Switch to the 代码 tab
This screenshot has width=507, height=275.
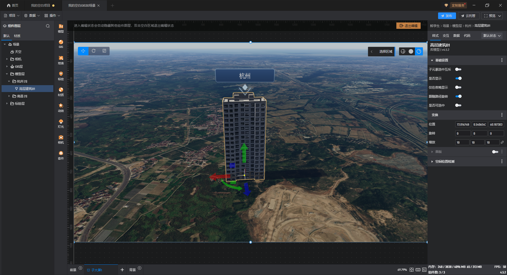pyautogui.click(x=467, y=36)
